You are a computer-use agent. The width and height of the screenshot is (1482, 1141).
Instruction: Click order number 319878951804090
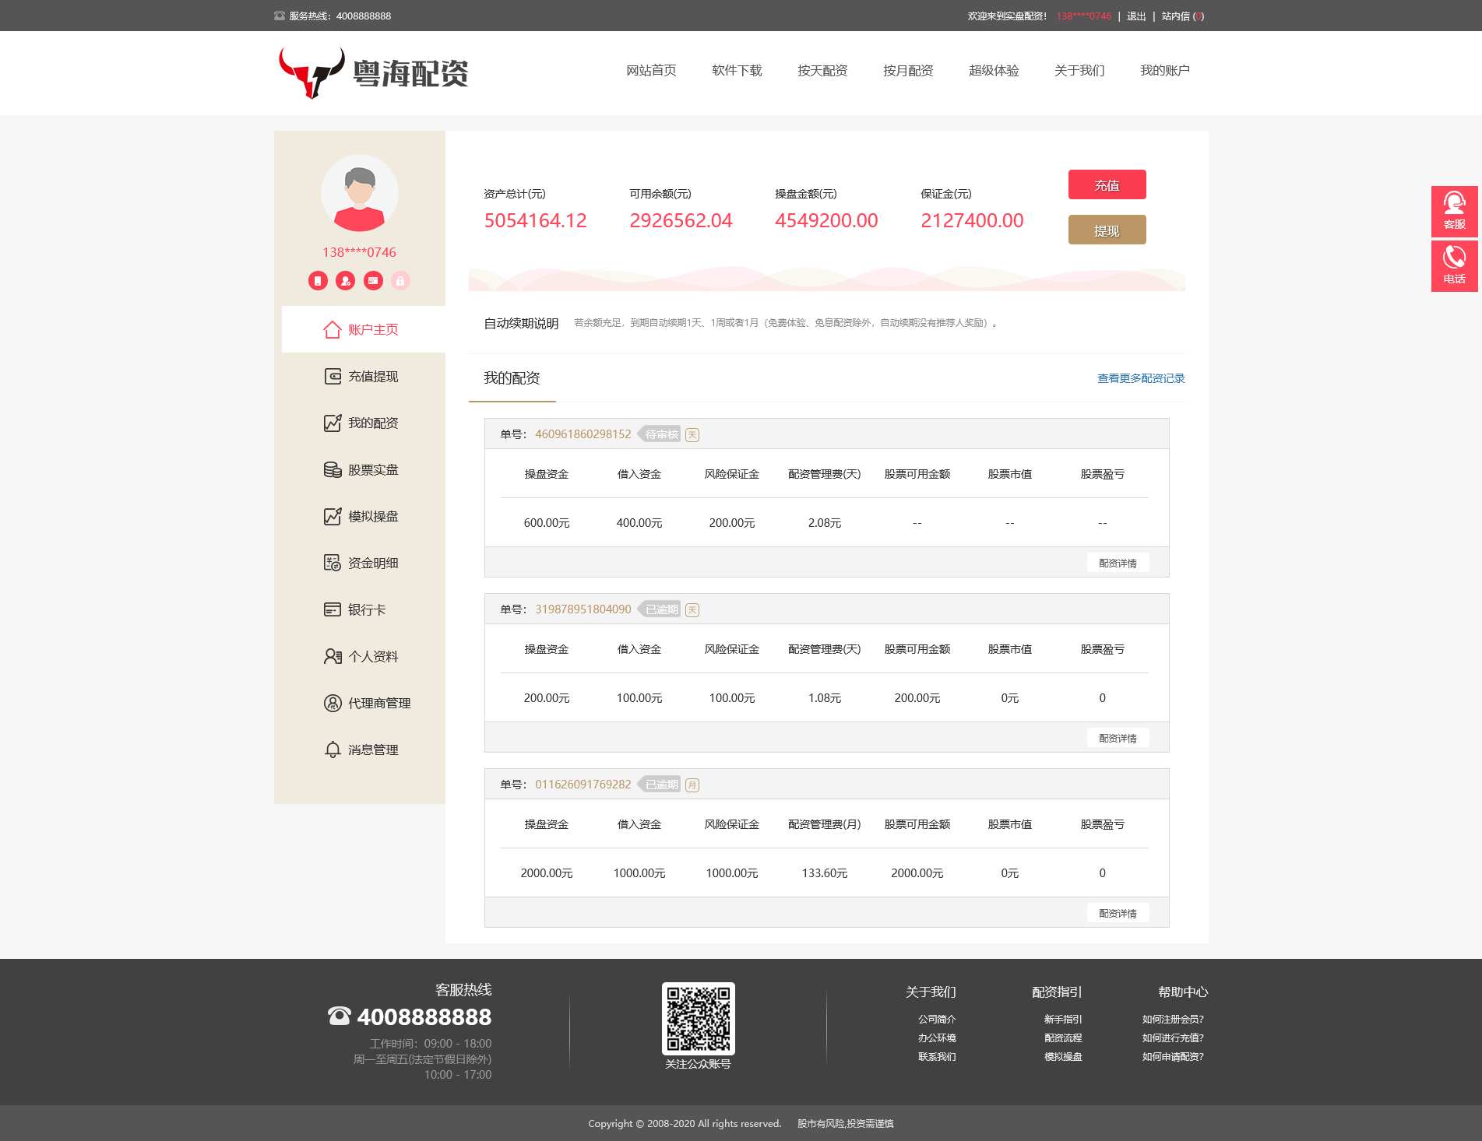(x=583, y=609)
